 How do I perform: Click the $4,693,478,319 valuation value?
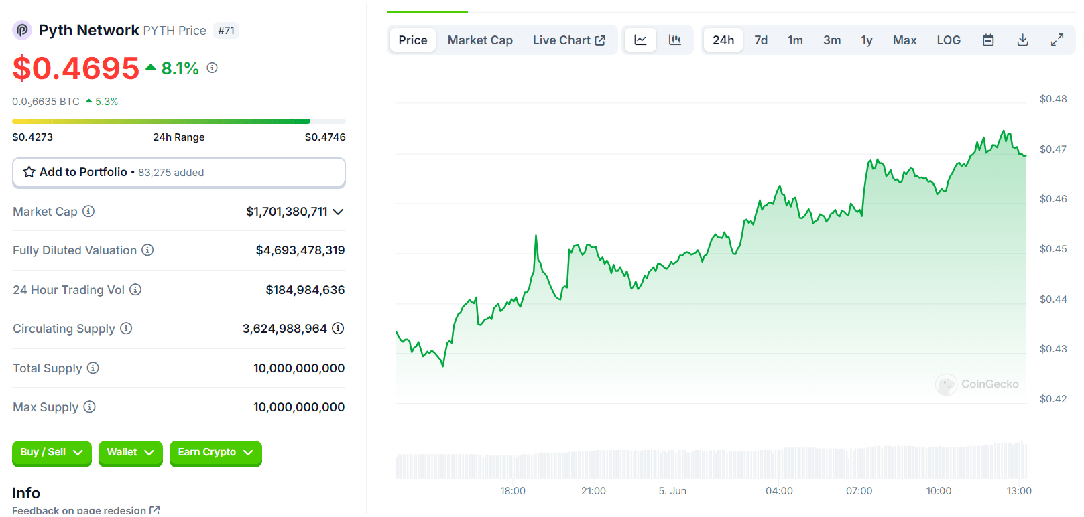tap(300, 250)
